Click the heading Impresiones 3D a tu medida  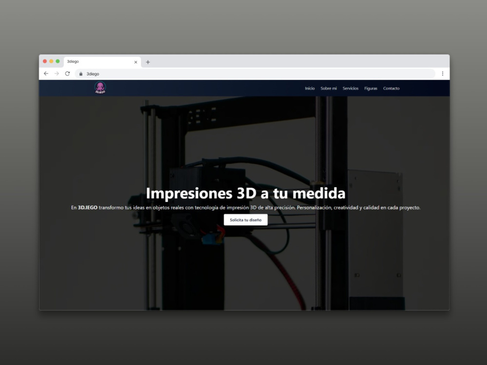[245, 193]
